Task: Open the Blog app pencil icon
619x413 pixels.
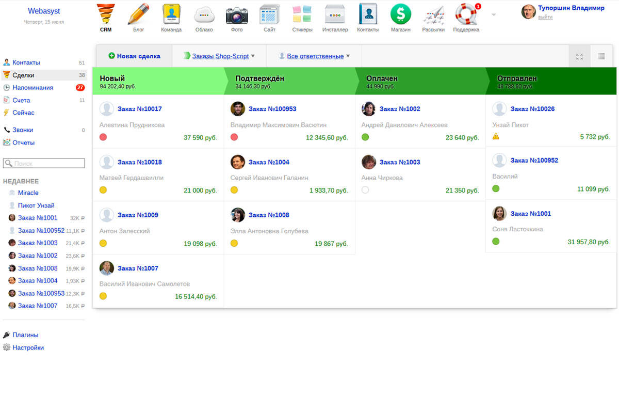Action: click(138, 14)
